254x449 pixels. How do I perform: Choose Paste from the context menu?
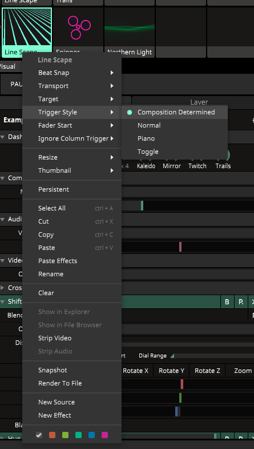(x=72, y=248)
